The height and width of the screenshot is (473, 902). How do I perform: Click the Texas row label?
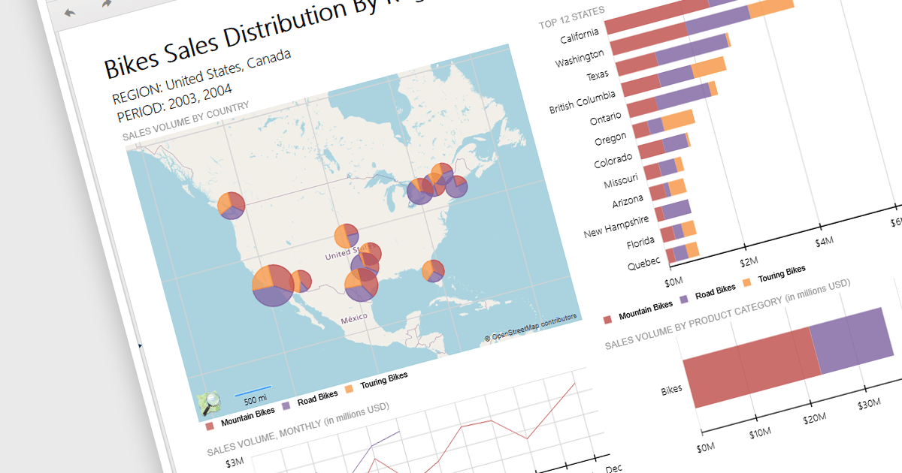598,76
